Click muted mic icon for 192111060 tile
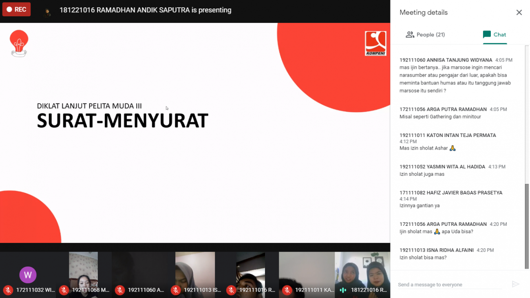Screen dimensions: 530x298 pyautogui.click(x=119, y=290)
